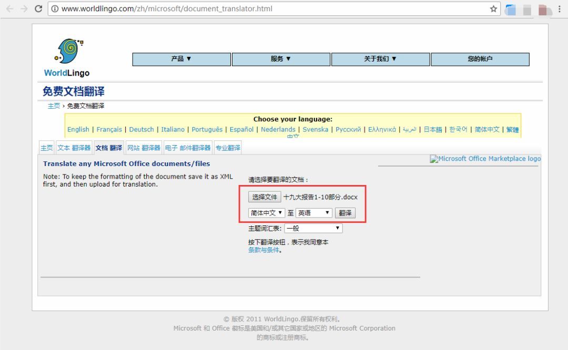Click the browser forward arrow
This screenshot has height=350, width=568.
pyautogui.click(x=24, y=9)
